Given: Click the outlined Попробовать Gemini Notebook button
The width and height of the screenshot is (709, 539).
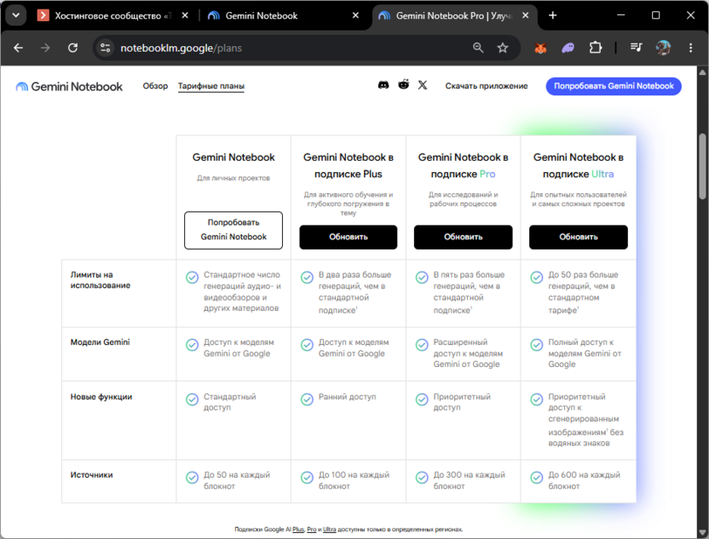Looking at the screenshot, I should coord(233,230).
